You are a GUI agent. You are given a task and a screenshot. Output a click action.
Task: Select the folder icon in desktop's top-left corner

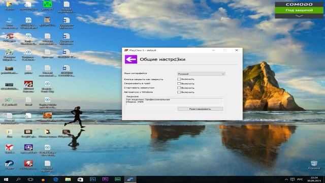[9, 6]
